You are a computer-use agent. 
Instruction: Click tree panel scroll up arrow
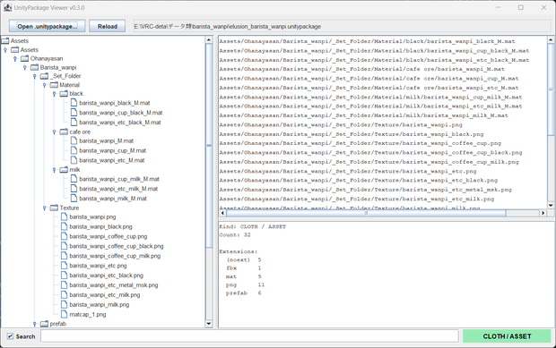coord(209,39)
